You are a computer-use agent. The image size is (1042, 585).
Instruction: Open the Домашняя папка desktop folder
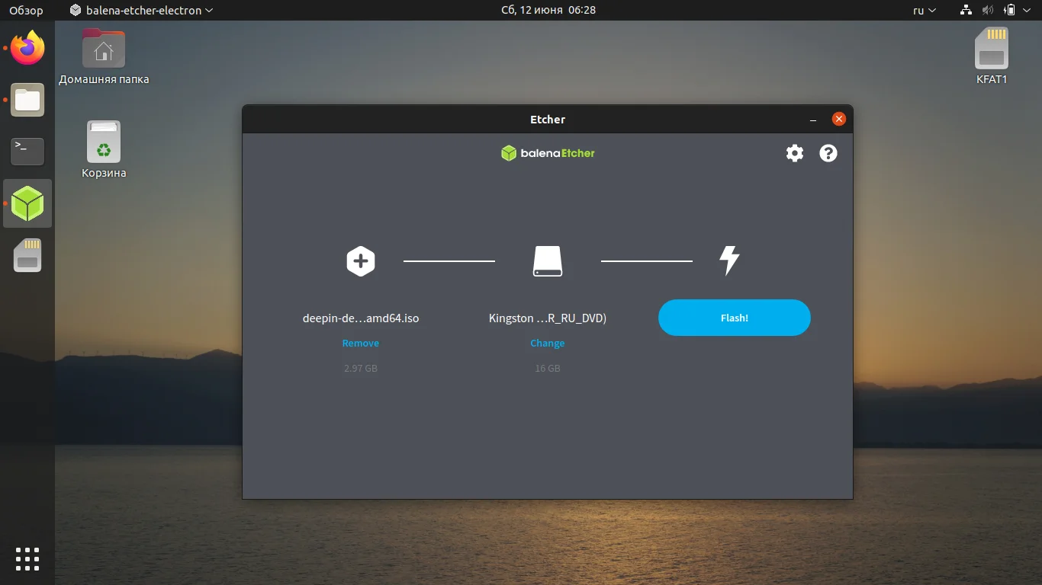pos(104,56)
